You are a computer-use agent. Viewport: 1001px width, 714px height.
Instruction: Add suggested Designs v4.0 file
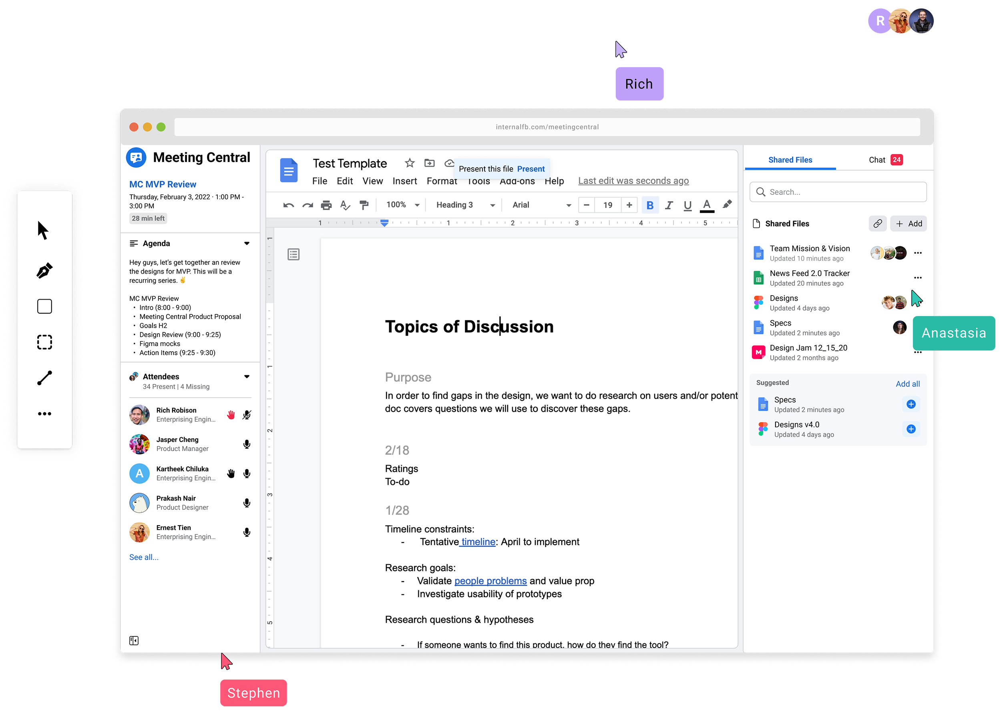click(911, 429)
